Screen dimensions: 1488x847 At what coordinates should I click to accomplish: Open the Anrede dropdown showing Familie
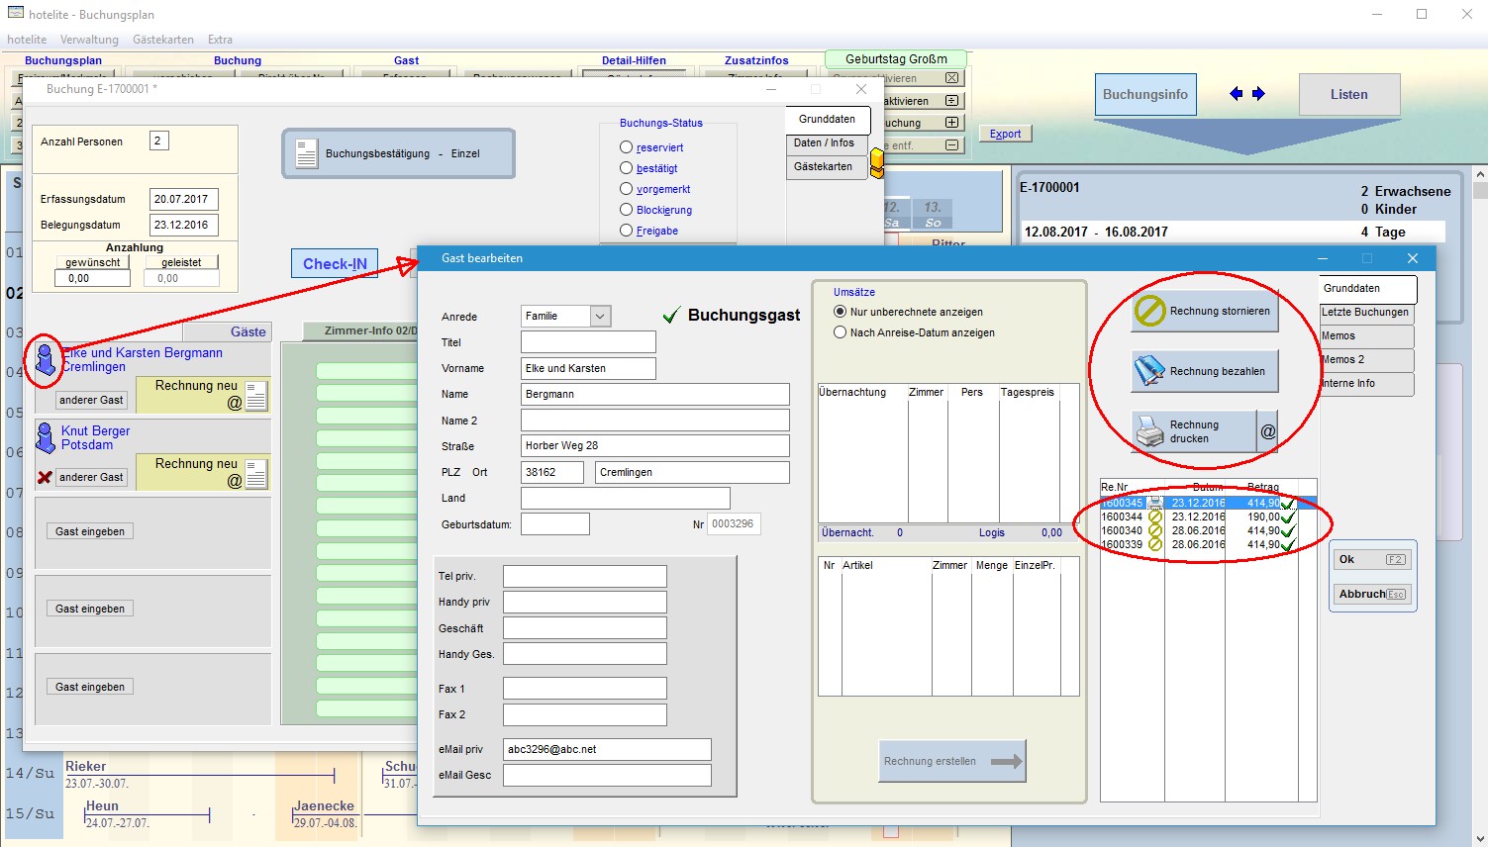tap(600, 317)
